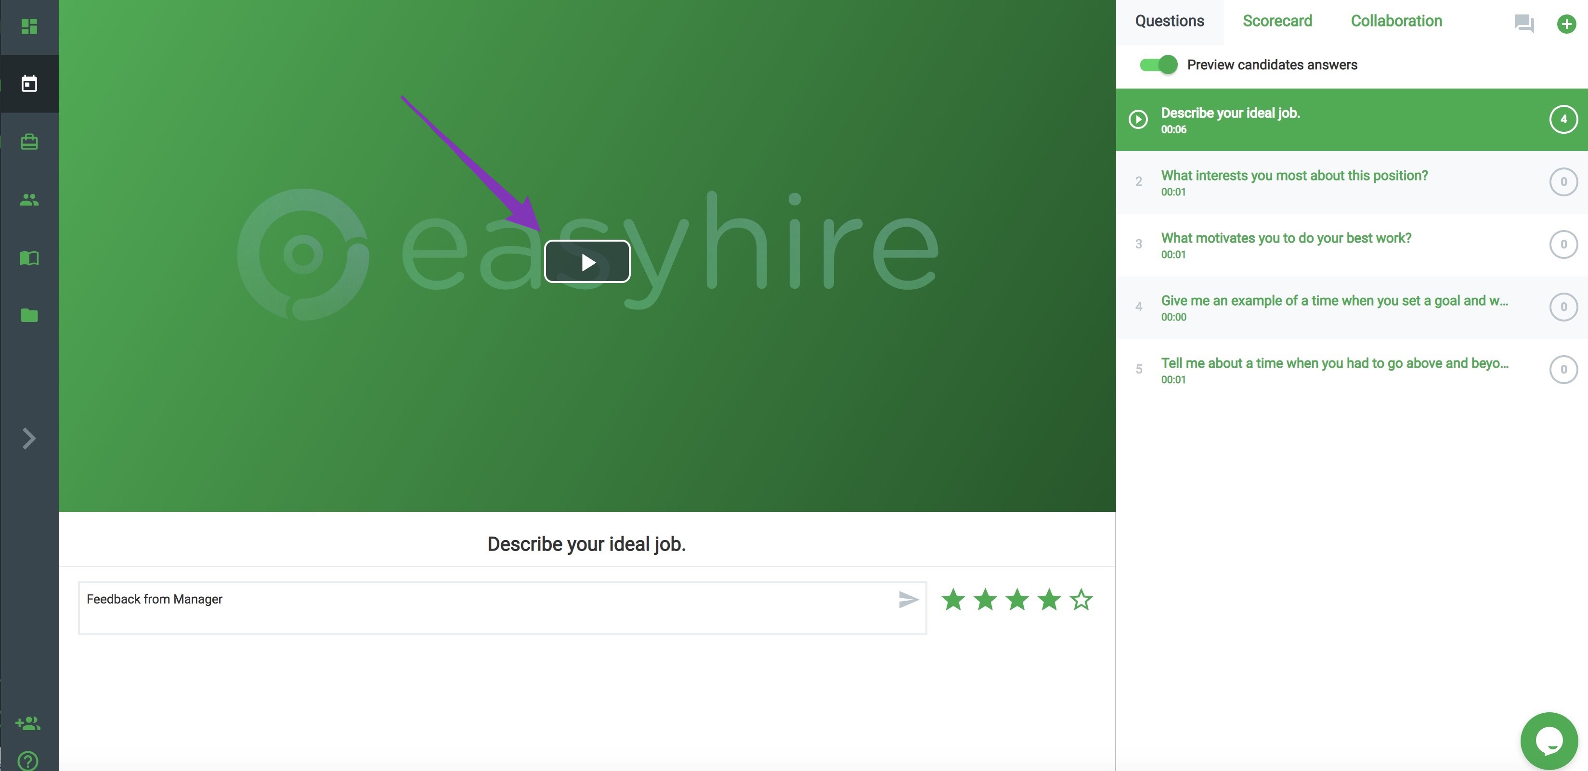Open the folder icon in sidebar
This screenshot has width=1588, height=771.
[x=29, y=316]
